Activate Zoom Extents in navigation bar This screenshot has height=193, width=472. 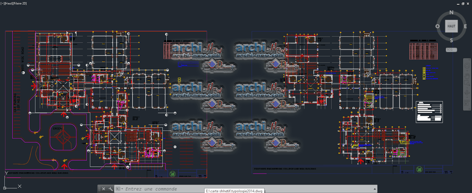[467, 83]
